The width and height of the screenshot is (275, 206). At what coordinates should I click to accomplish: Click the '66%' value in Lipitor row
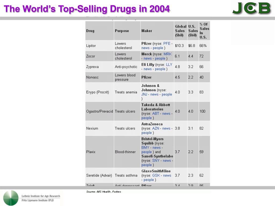pos(203,46)
